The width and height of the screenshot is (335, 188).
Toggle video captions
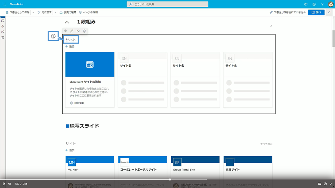click(x=320, y=184)
